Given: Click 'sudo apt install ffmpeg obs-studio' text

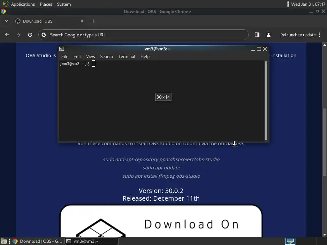Looking at the screenshot, I should pos(161,176).
